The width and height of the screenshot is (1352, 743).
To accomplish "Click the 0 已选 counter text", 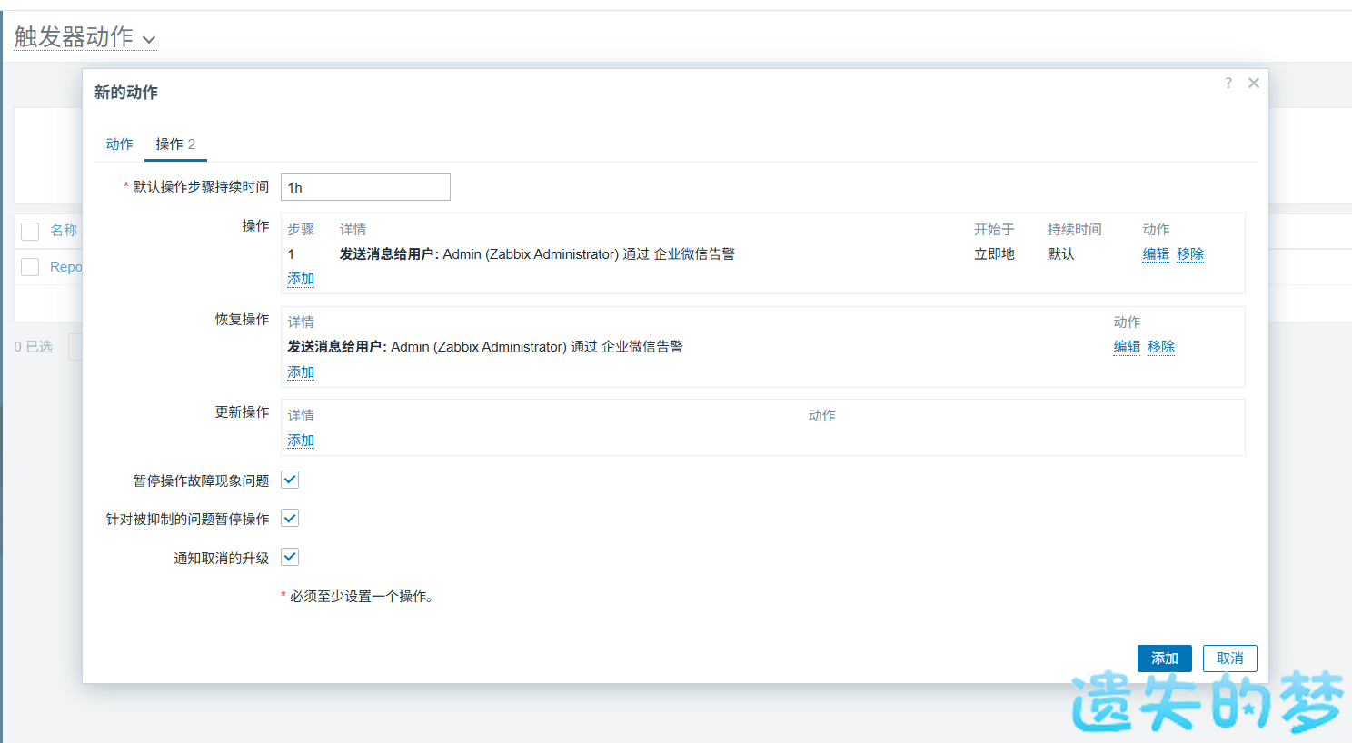I will pos(34,347).
